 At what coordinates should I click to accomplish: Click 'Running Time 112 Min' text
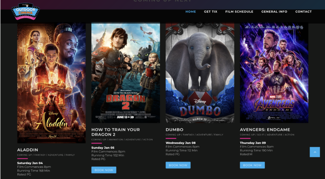[182, 151]
